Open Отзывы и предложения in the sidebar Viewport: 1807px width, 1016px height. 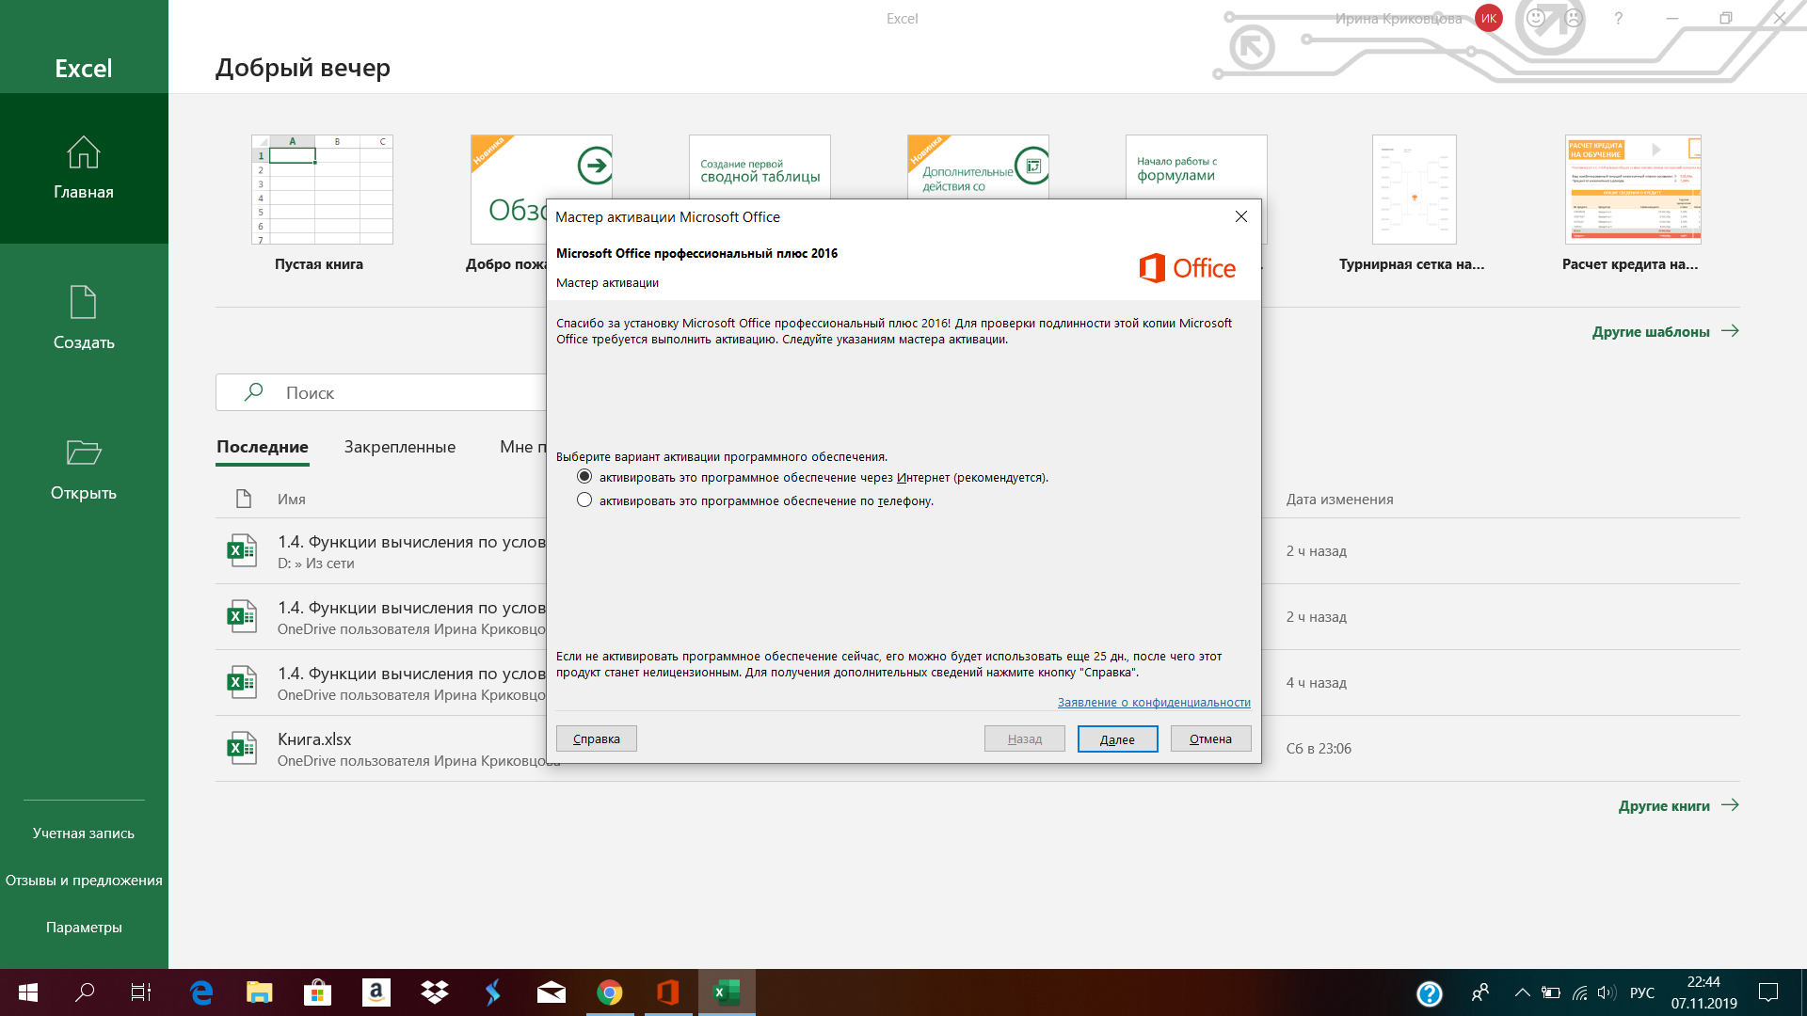(84, 881)
